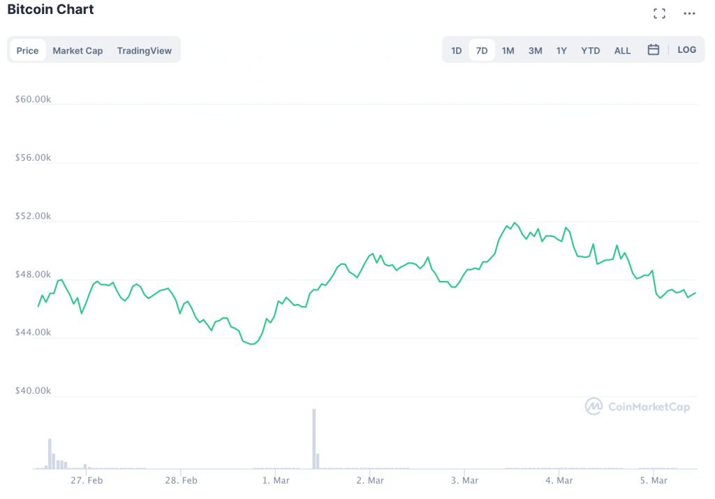Click the CoinMarketCap watermark logo
Viewport: 715px width, 499px height.
click(637, 406)
